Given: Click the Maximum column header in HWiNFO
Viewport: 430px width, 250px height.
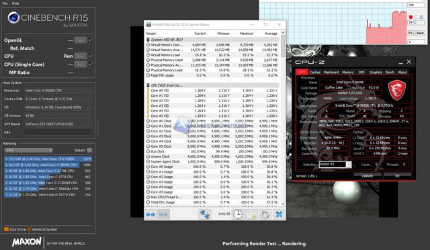Looking at the screenshot, I should tap(247, 34).
